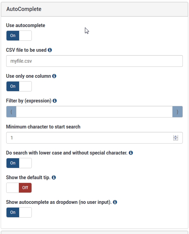The image size is (189, 234).
Task: Click inside the Filter by expression text box
Action: coord(94,112)
